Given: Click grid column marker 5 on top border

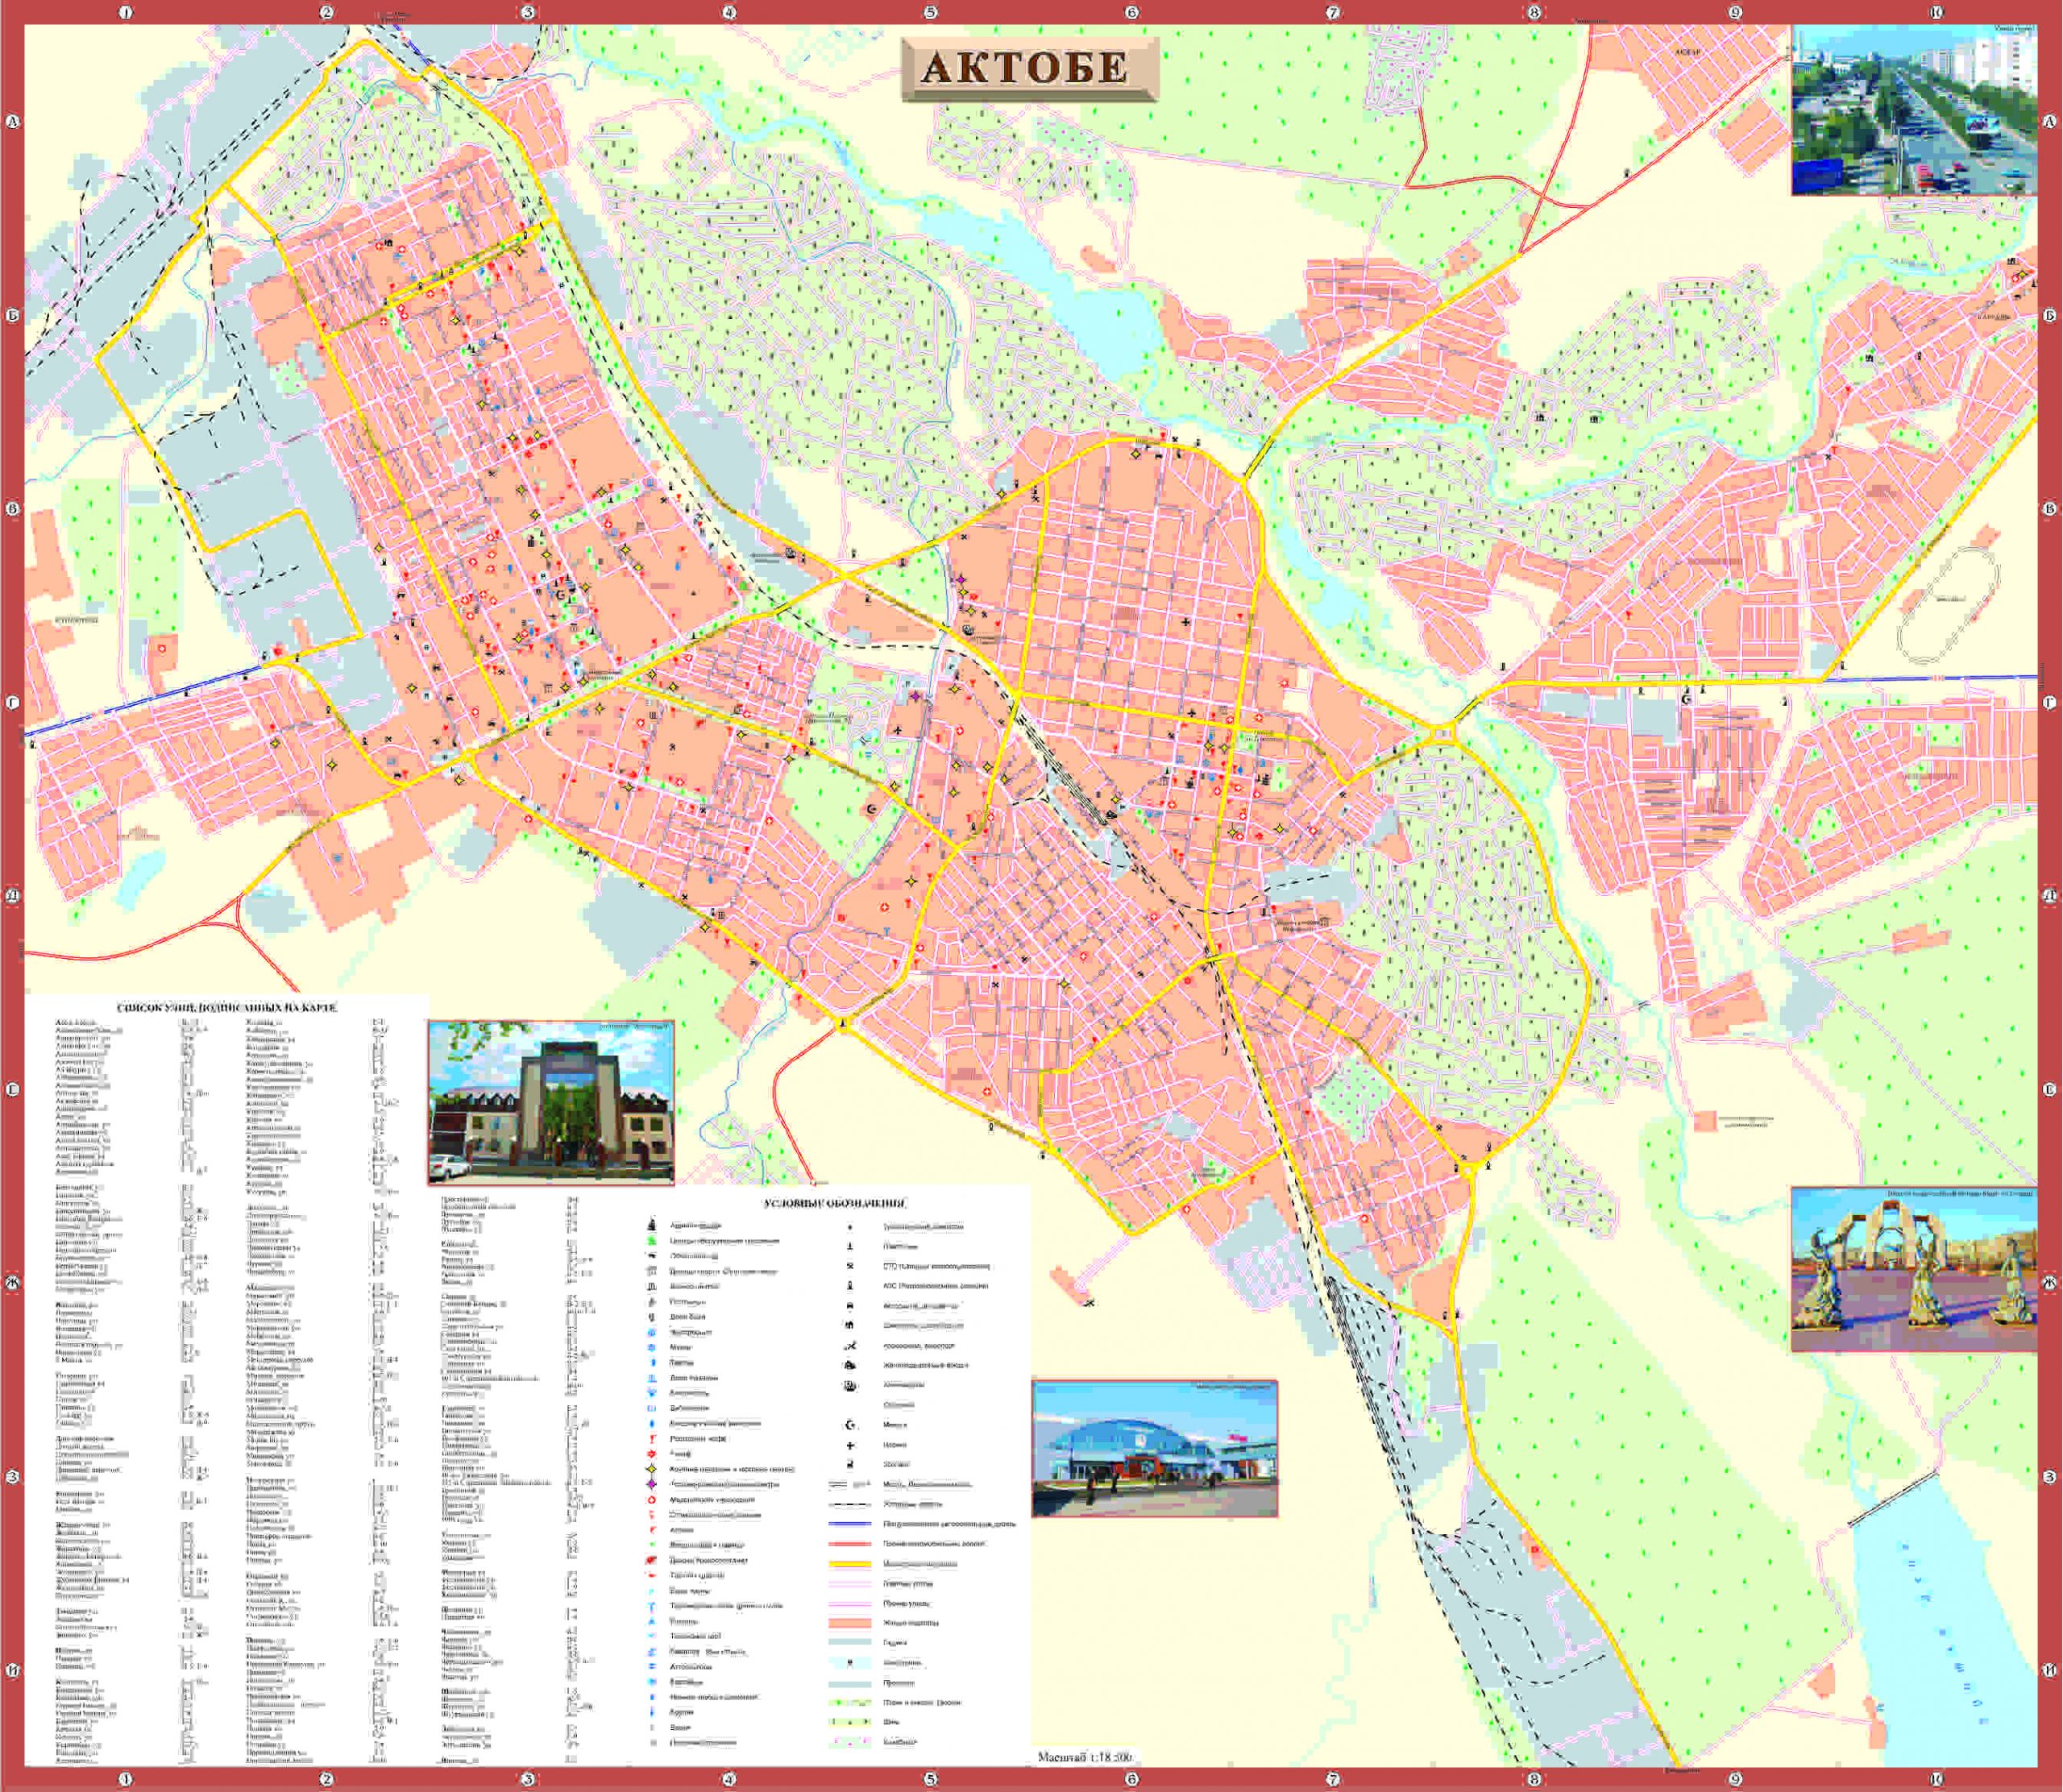Looking at the screenshot, I should 930,12.
